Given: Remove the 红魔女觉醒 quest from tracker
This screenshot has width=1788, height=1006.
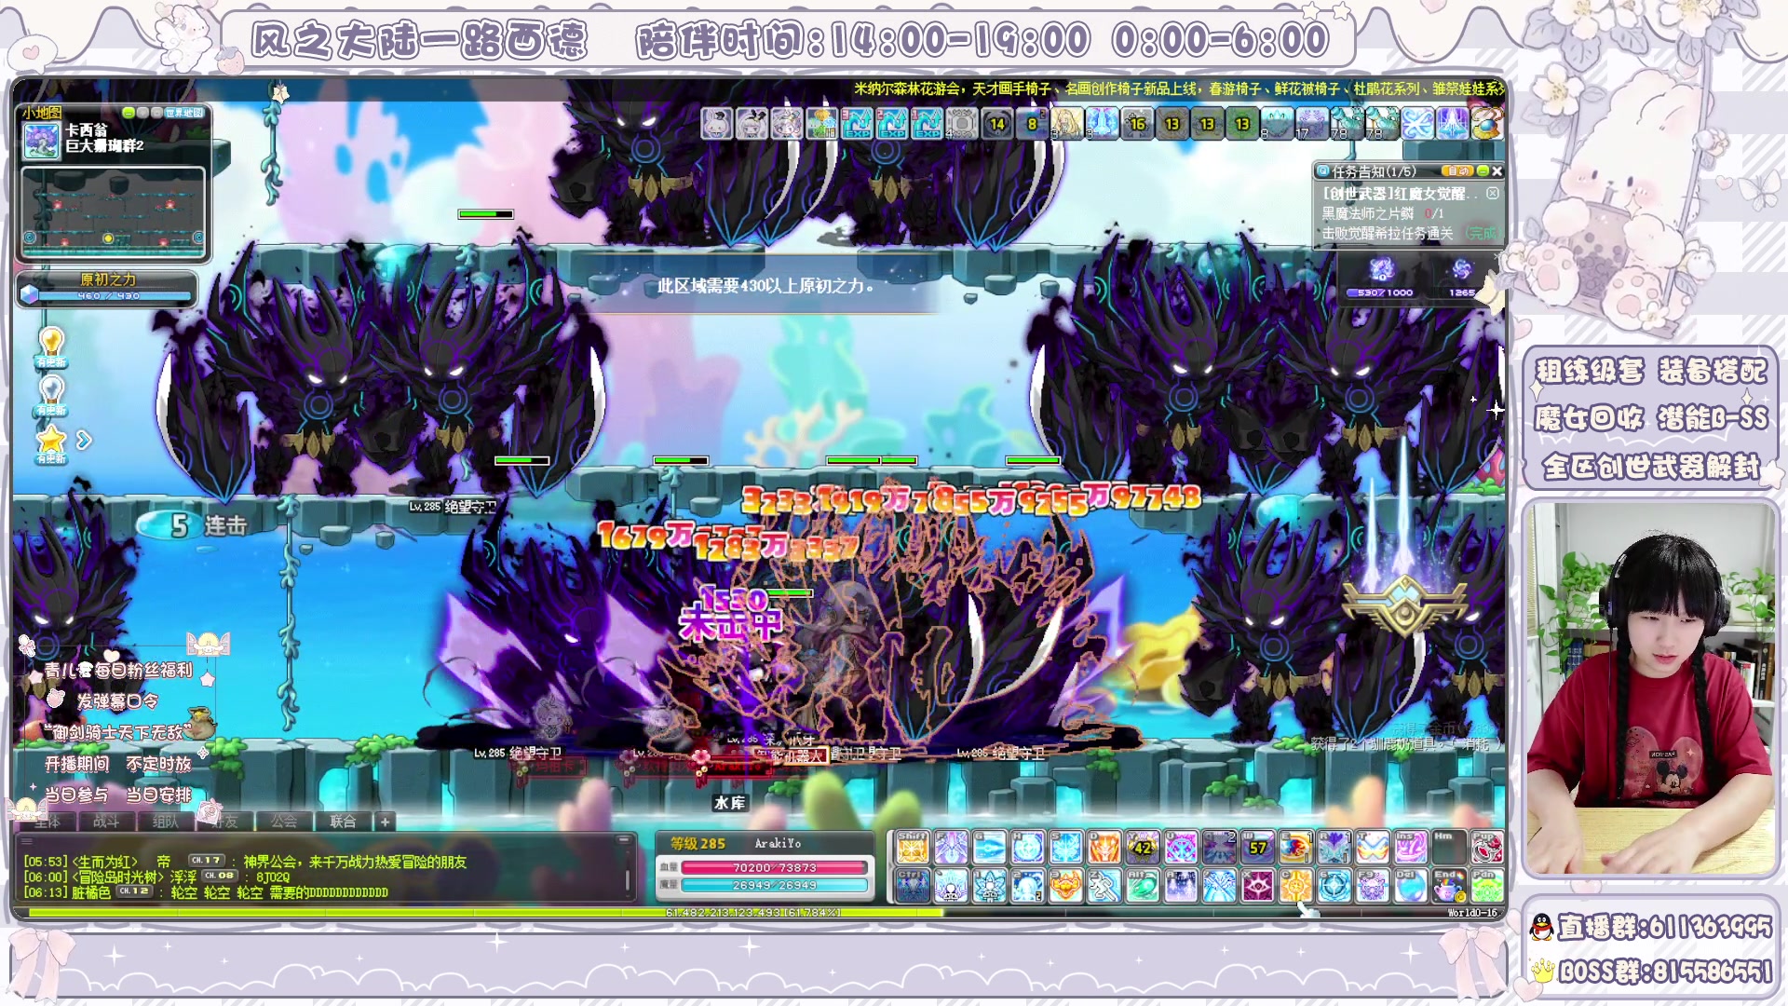Looking at the screenshot, I should tap(1493, 193).
